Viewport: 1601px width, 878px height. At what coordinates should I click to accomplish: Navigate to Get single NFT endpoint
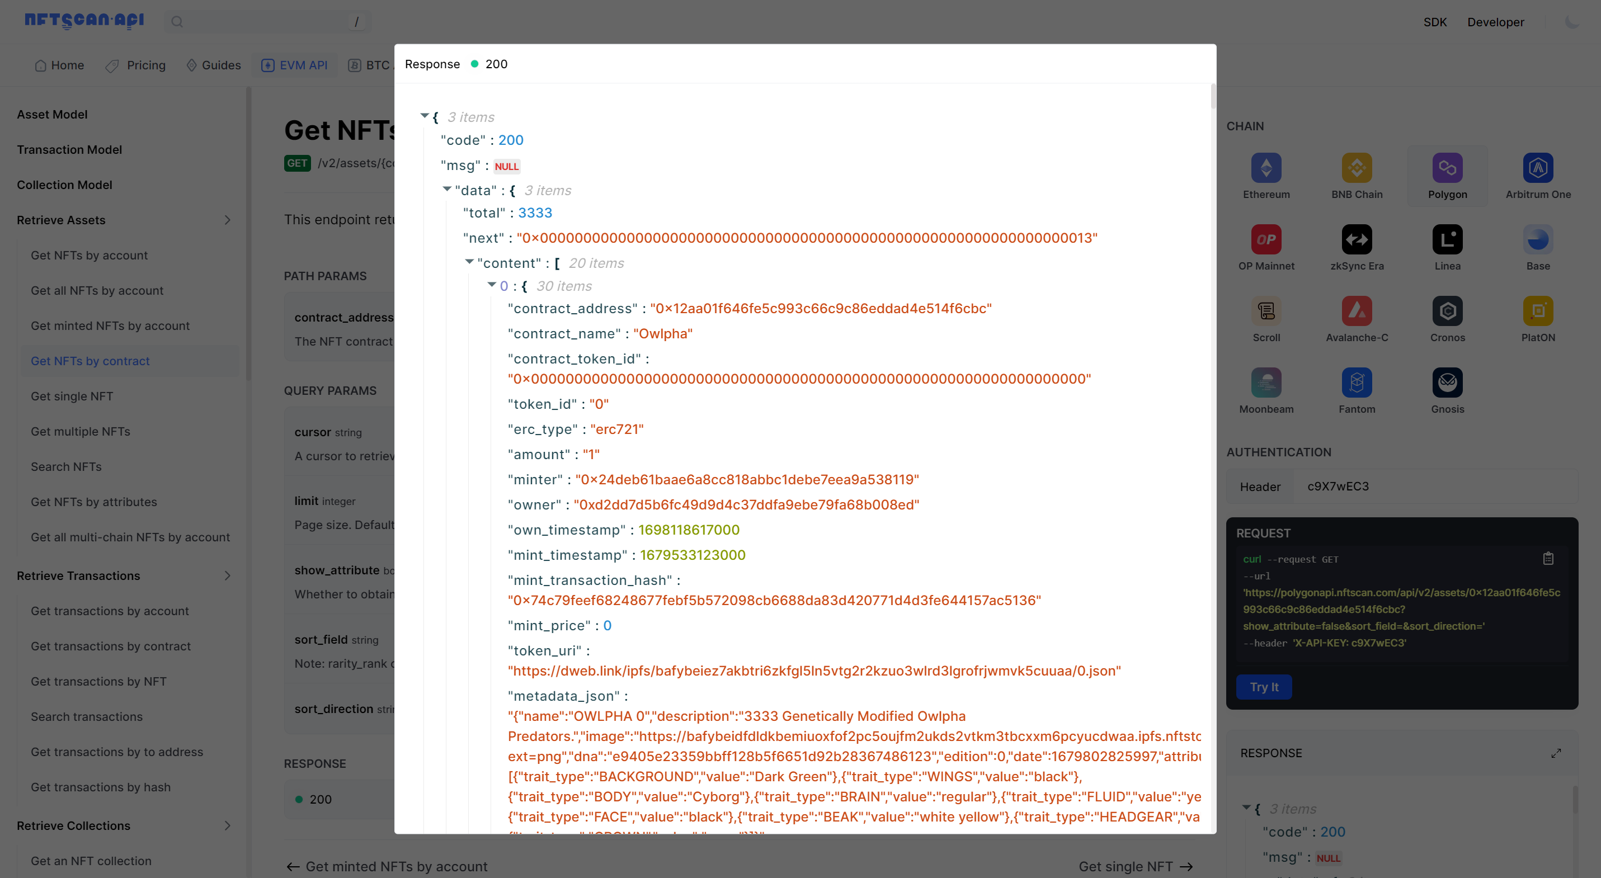click(72, 396)
